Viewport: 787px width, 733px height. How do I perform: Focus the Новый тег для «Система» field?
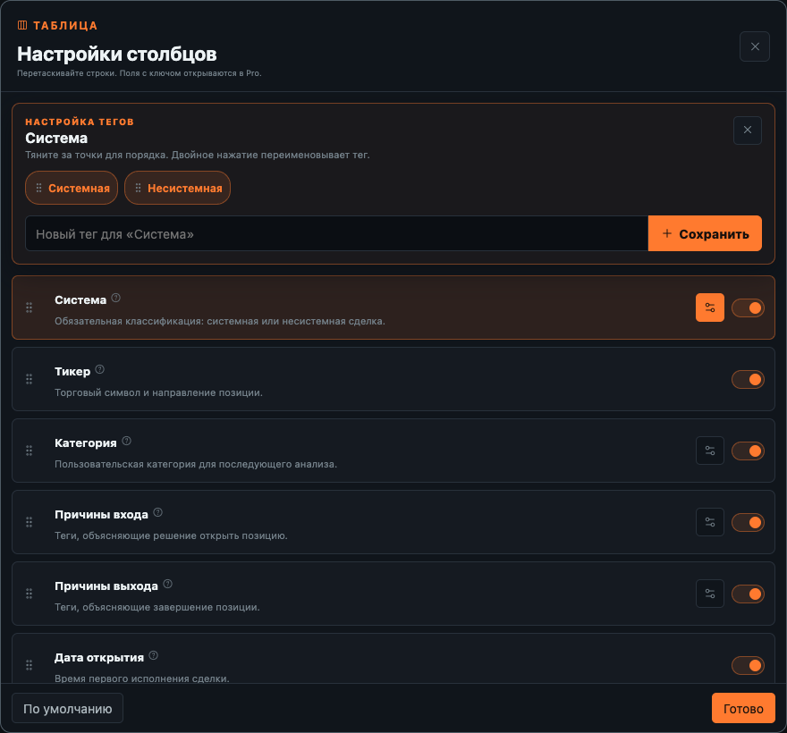[336, 233]
